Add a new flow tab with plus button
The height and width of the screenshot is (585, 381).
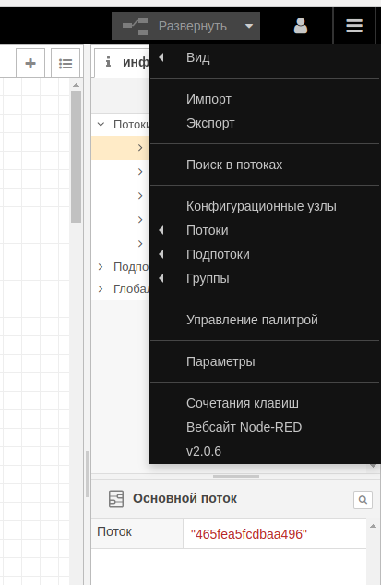30,63
